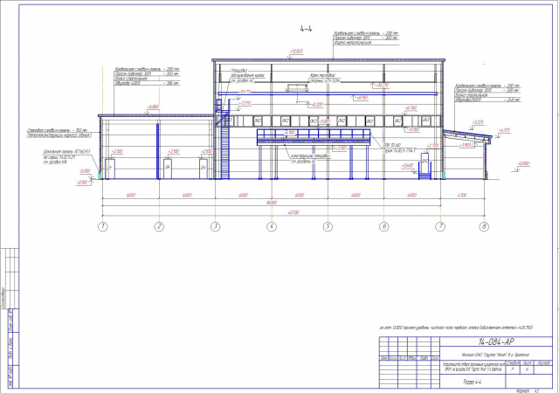559x393 pixels.
Task: Select the canopy elevation mark "+5.225"
Action: [478, 122]
